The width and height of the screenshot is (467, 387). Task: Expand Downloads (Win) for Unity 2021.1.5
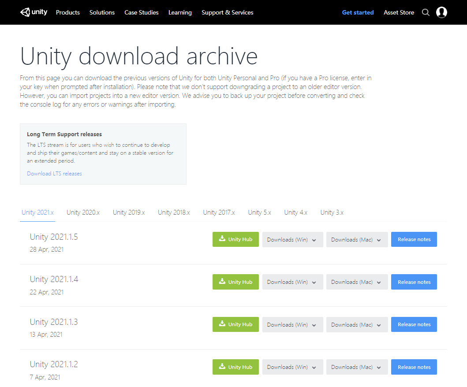[x=292, y=239]
